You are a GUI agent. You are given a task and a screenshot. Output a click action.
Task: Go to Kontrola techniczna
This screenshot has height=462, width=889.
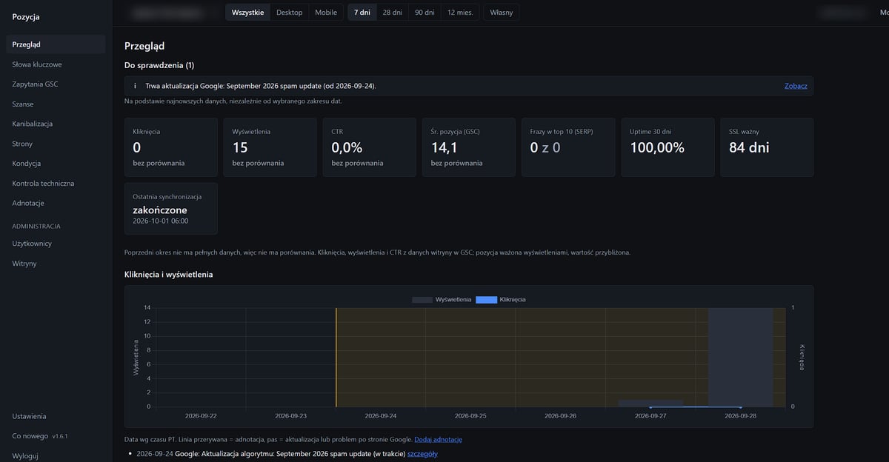[56, 184]
